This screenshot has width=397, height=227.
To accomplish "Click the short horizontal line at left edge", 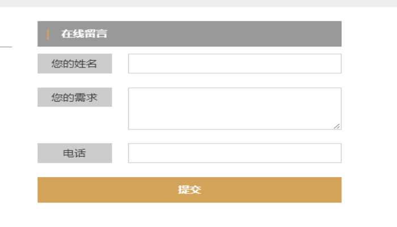I will point(6,47).
